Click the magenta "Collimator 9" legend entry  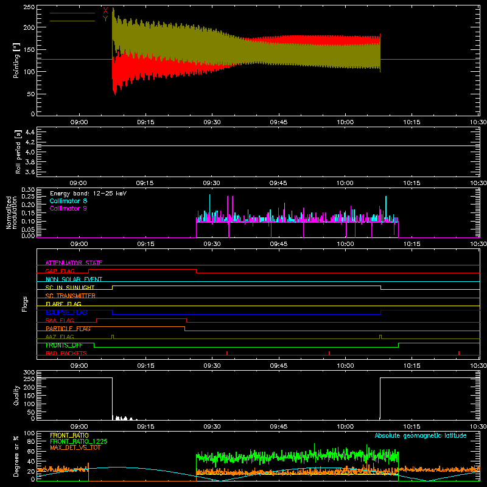68,208
